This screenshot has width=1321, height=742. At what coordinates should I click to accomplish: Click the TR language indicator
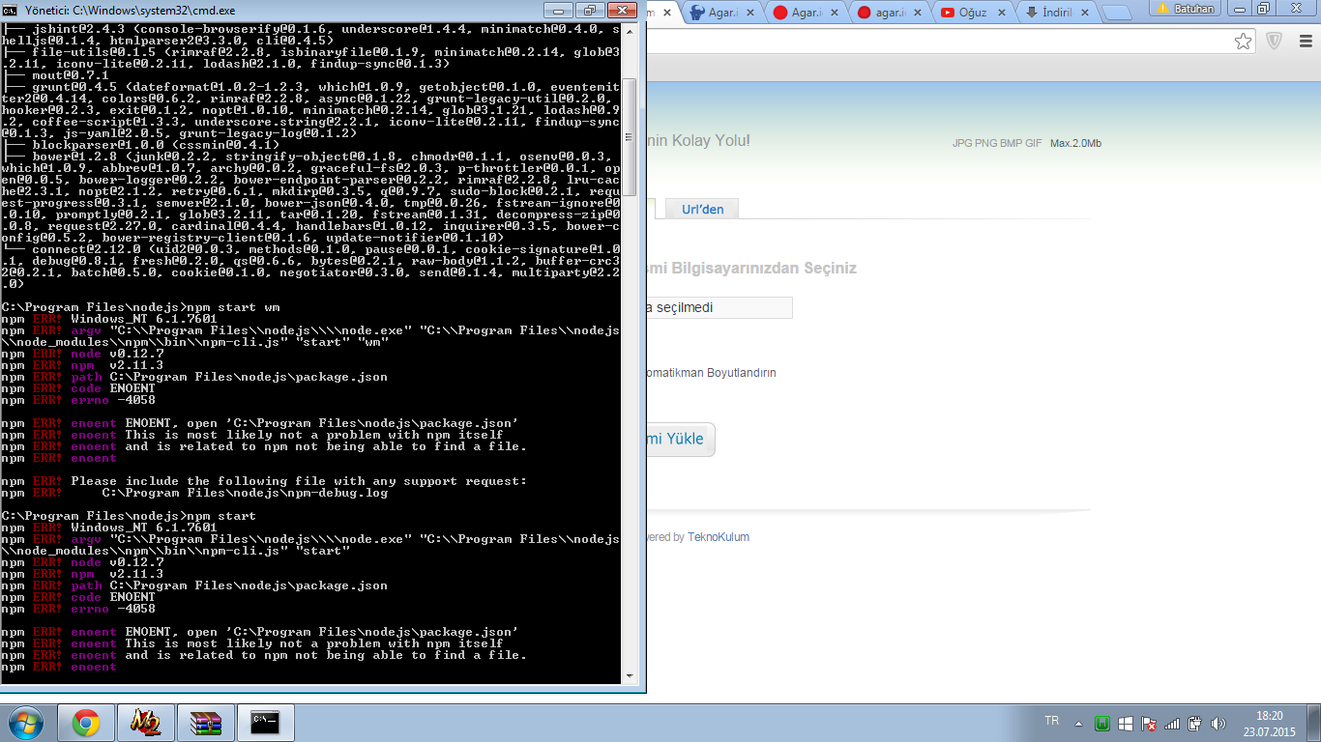click(x=1052, y=721)
